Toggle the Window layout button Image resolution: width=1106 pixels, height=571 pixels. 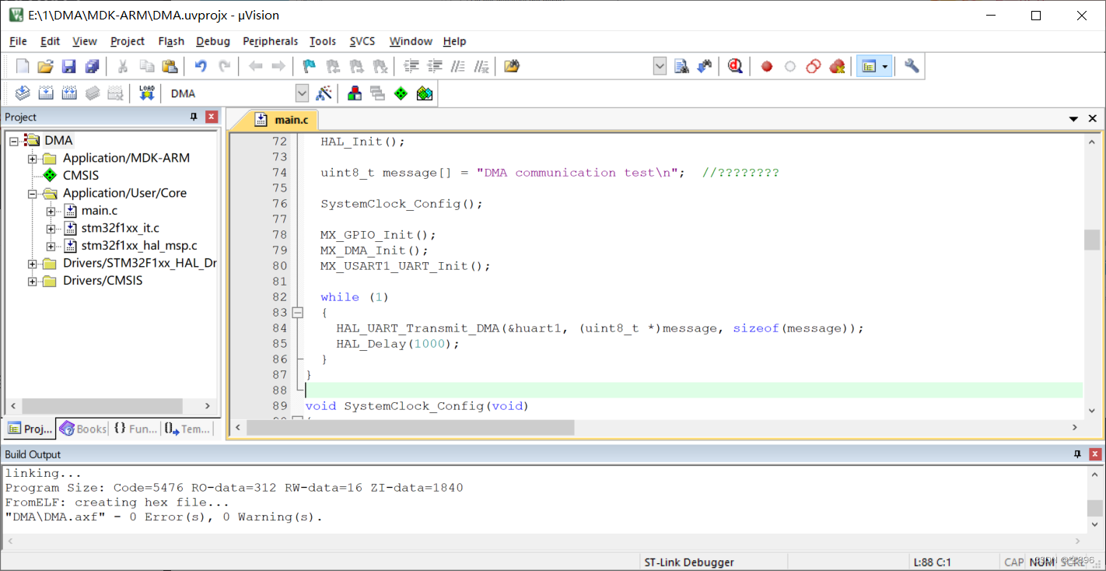pos(869,67)
